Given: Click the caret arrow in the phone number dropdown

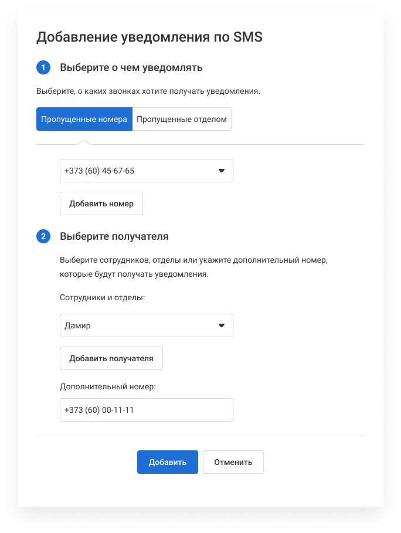Looking at the screenshot, I should point(222,171).
